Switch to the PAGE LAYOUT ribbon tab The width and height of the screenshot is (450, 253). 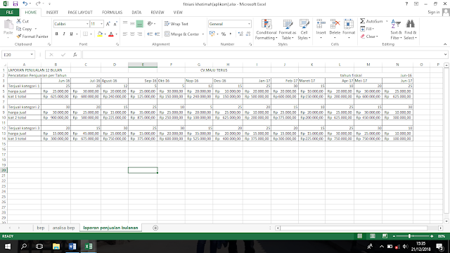pyautogui.click(x=80, y=13)
